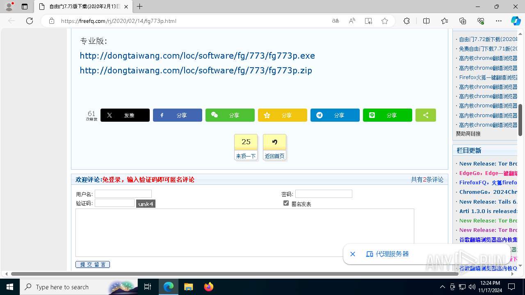Viewport: 525px width, 295px height.
Task: Submit comment with 提交留言 button
Action: tap(93, 264)
